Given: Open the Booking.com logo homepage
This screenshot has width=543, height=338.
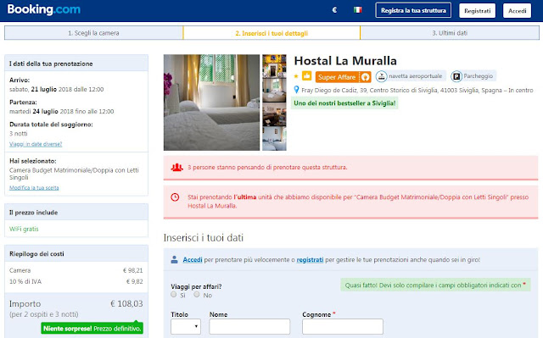Looking at the screenshot, I should (43, 9).
